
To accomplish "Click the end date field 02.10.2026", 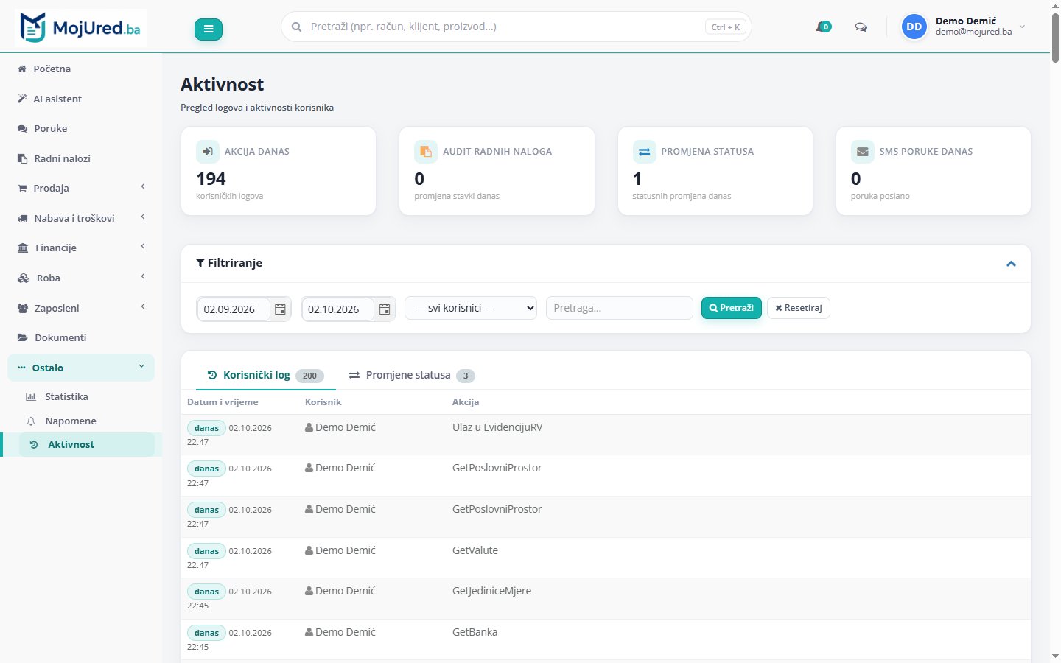I will tap(338, 309).
